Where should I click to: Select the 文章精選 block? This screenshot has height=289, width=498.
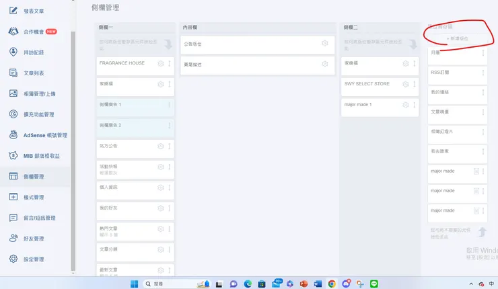[458, 115]
